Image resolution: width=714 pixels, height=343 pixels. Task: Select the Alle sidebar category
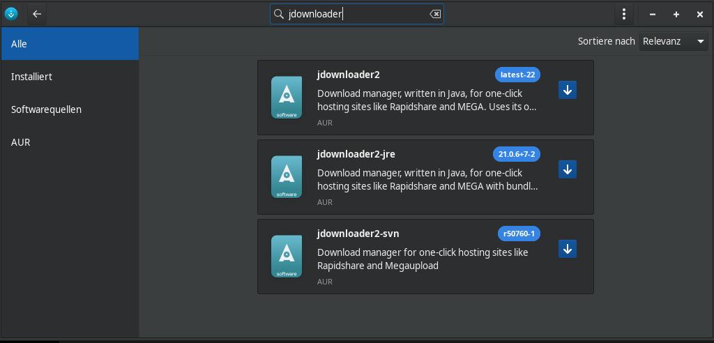coord(70,44)
